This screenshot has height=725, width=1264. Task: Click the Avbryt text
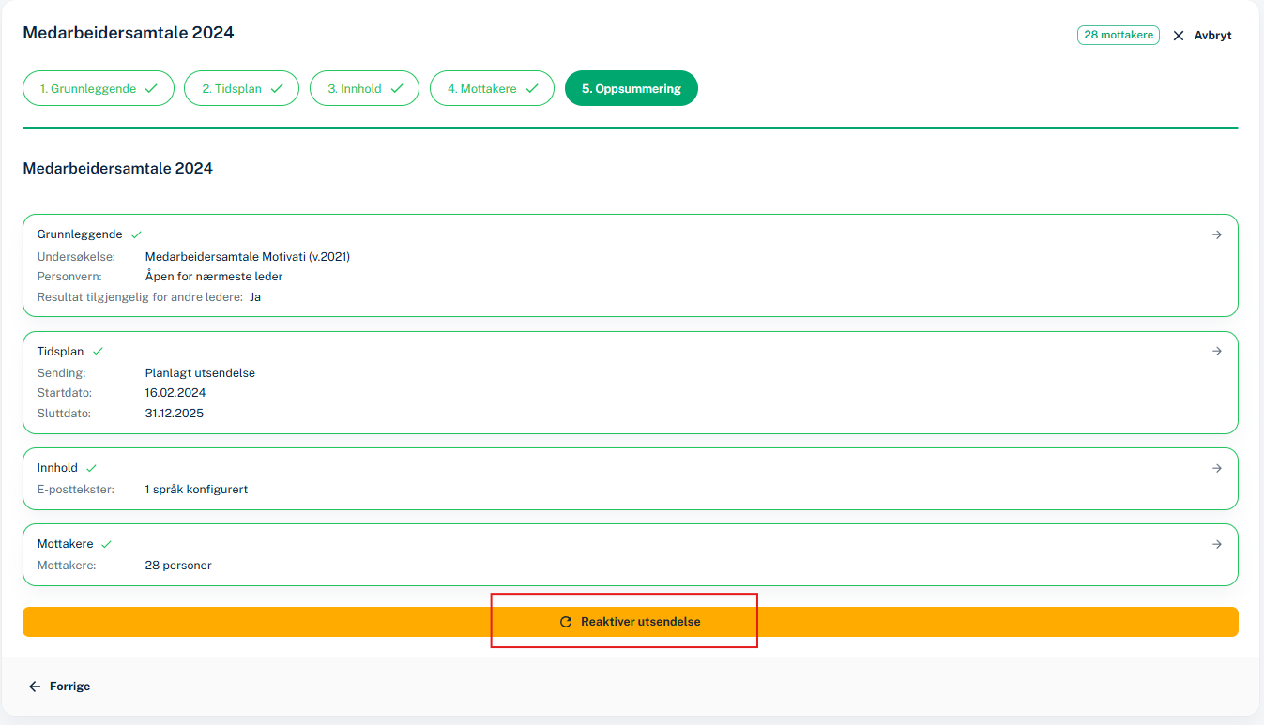click(x=1212, y=36)
